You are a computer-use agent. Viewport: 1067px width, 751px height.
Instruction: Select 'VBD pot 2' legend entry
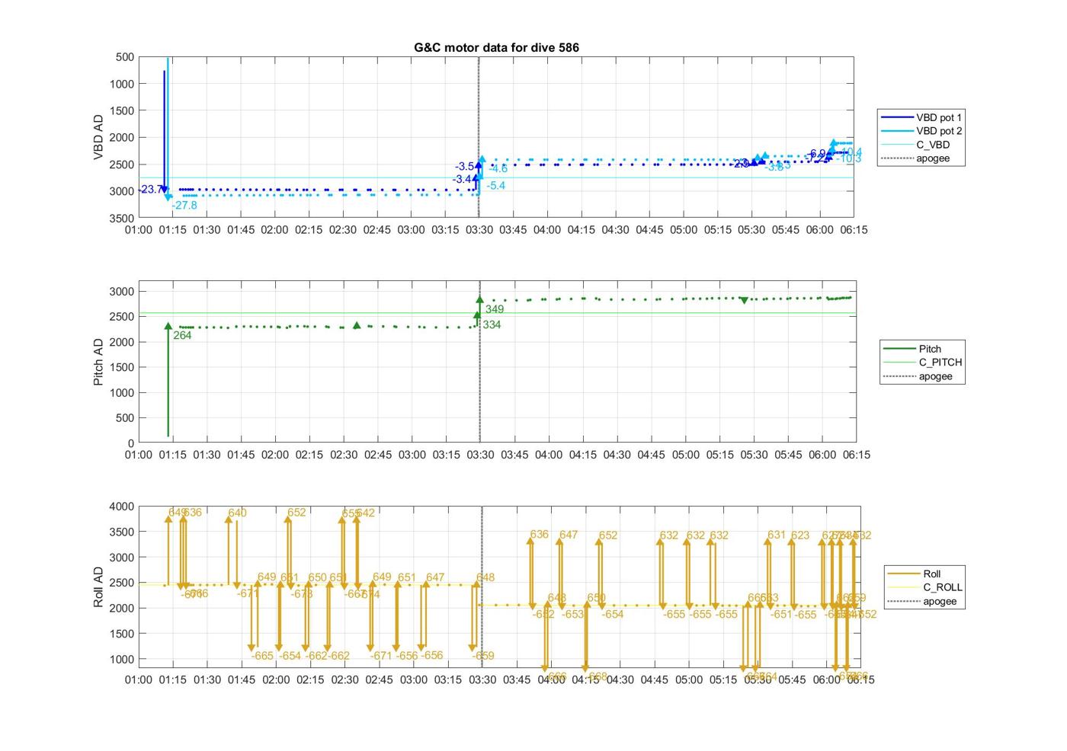click(922, 131)
